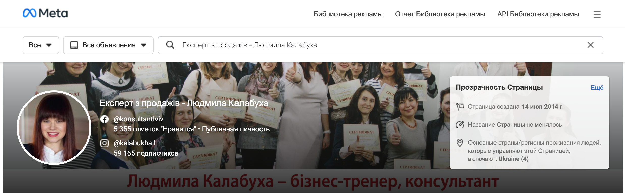Click the search magnifier icon

point(170,45)
